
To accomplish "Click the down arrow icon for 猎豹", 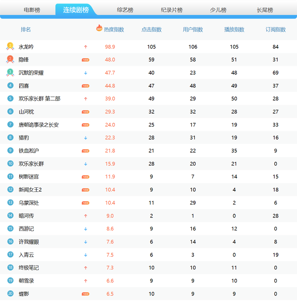I will coord(86,138).
